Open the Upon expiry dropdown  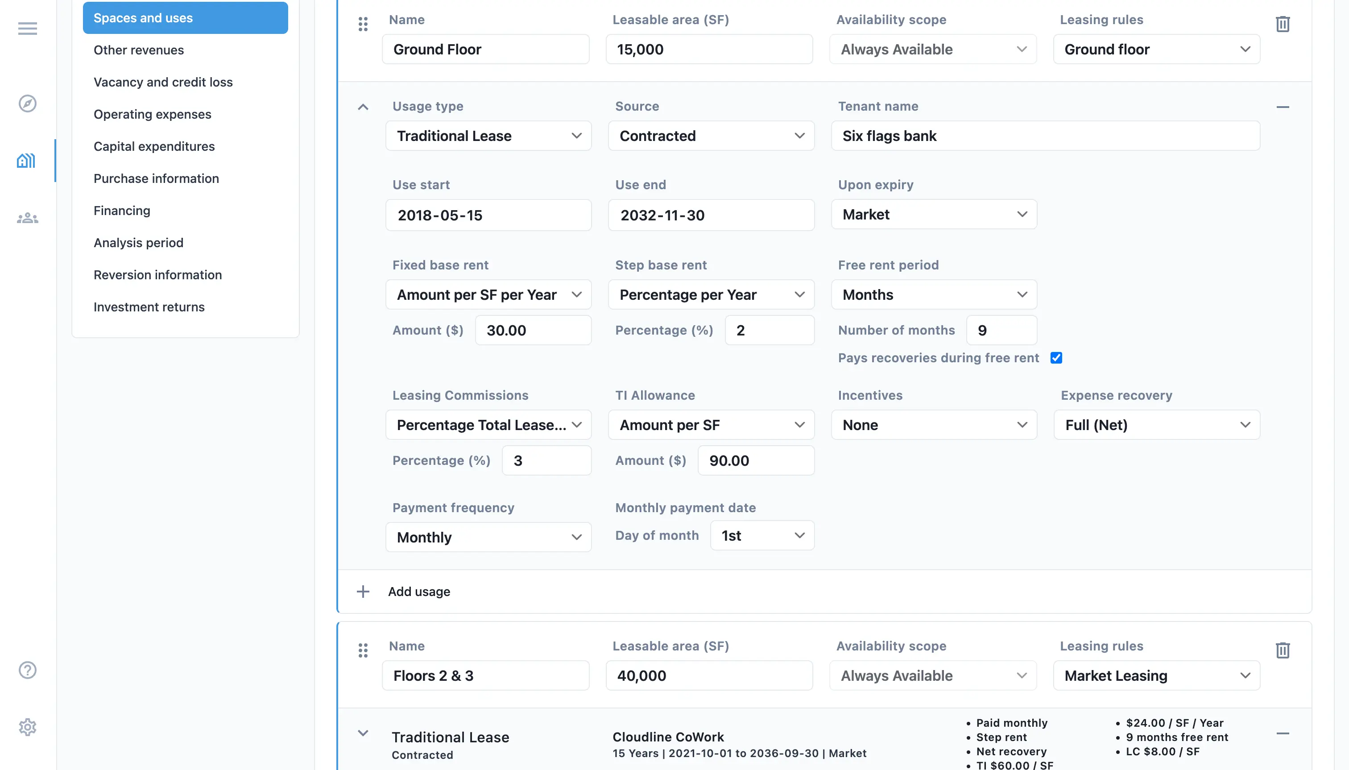933,215
